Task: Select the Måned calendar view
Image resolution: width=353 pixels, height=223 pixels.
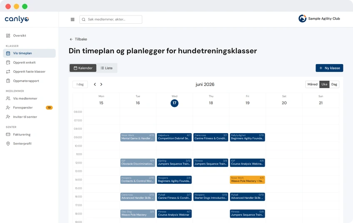Action: [312, 84]
